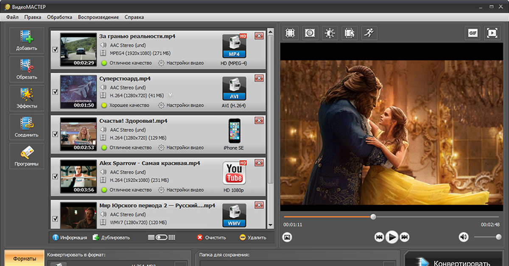Toggle the list/grid view switch
509x266 pixels.
(x=162, y=238)
